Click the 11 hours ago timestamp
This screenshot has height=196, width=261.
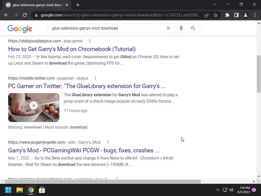tap(75, 111)
